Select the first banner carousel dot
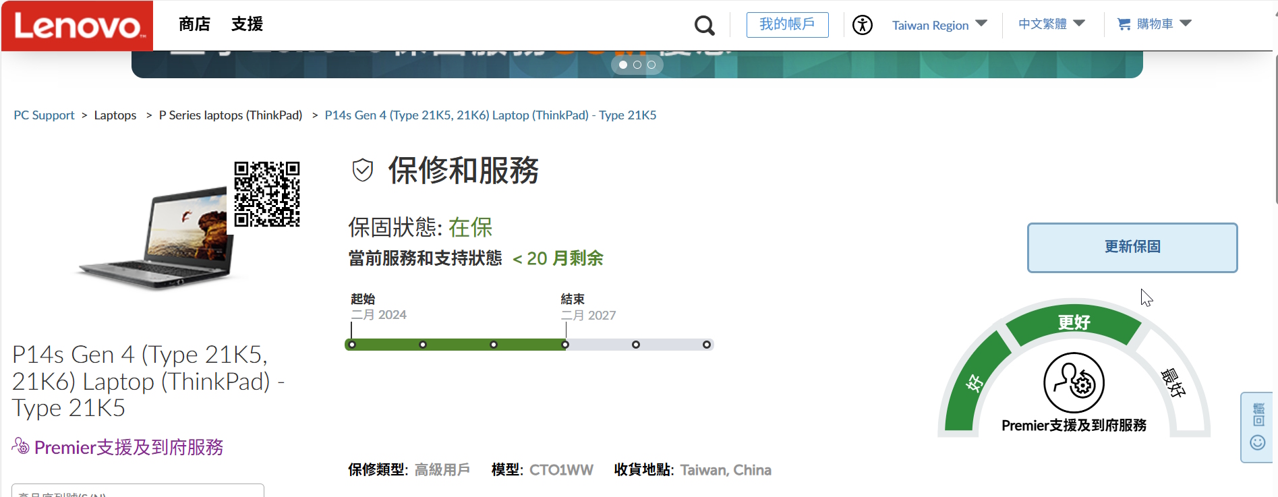 pos(623,65)
